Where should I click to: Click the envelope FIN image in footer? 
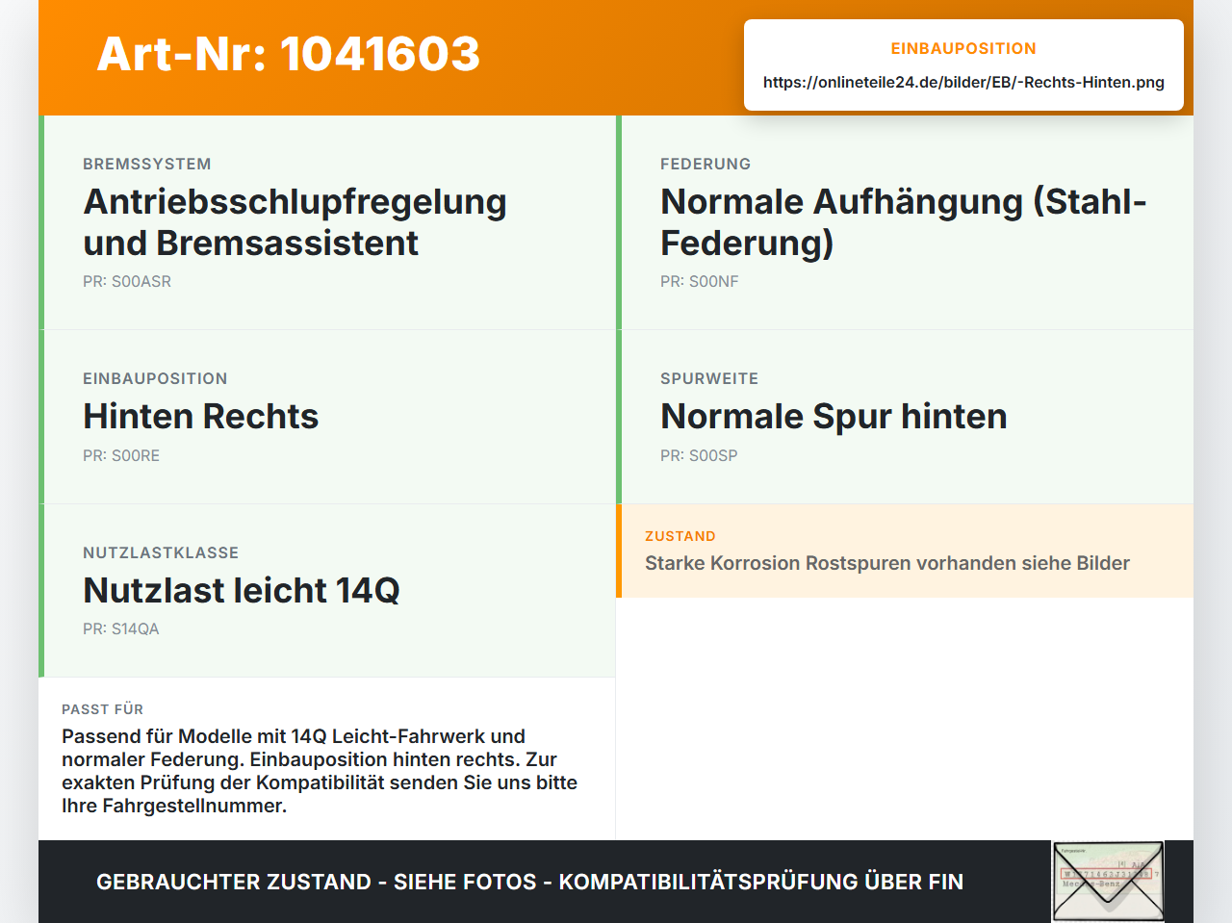[1108, 882]
